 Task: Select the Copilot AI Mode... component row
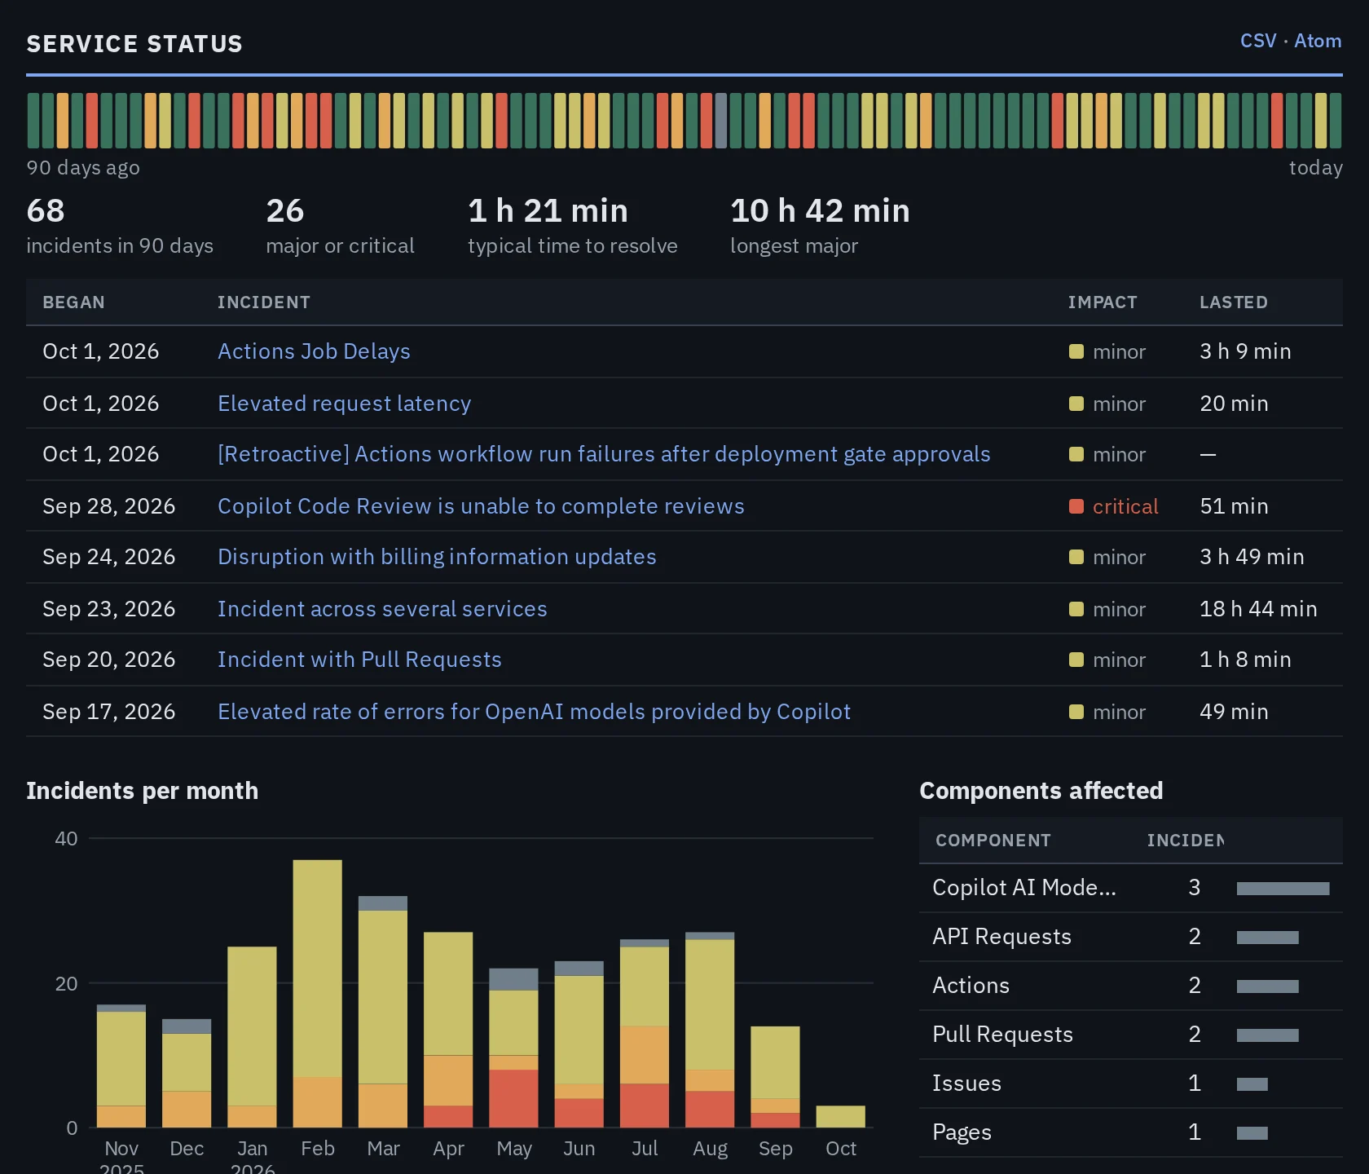click(x=1131, y=888)
